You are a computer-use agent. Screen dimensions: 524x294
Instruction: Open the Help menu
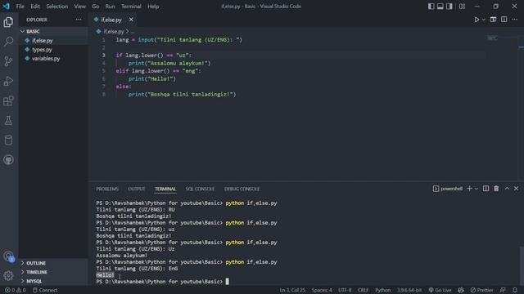click(153, 7)
